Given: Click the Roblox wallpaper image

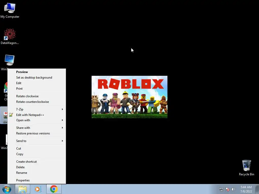Looking at the screenshot, I should coord(129,97).
